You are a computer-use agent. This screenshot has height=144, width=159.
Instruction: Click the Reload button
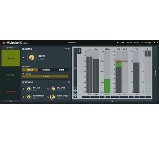[x=11, y=47]
